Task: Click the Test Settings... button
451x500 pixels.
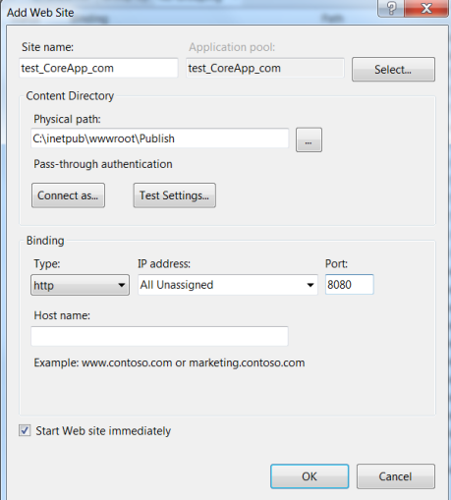Action: (x=175, y=195)
